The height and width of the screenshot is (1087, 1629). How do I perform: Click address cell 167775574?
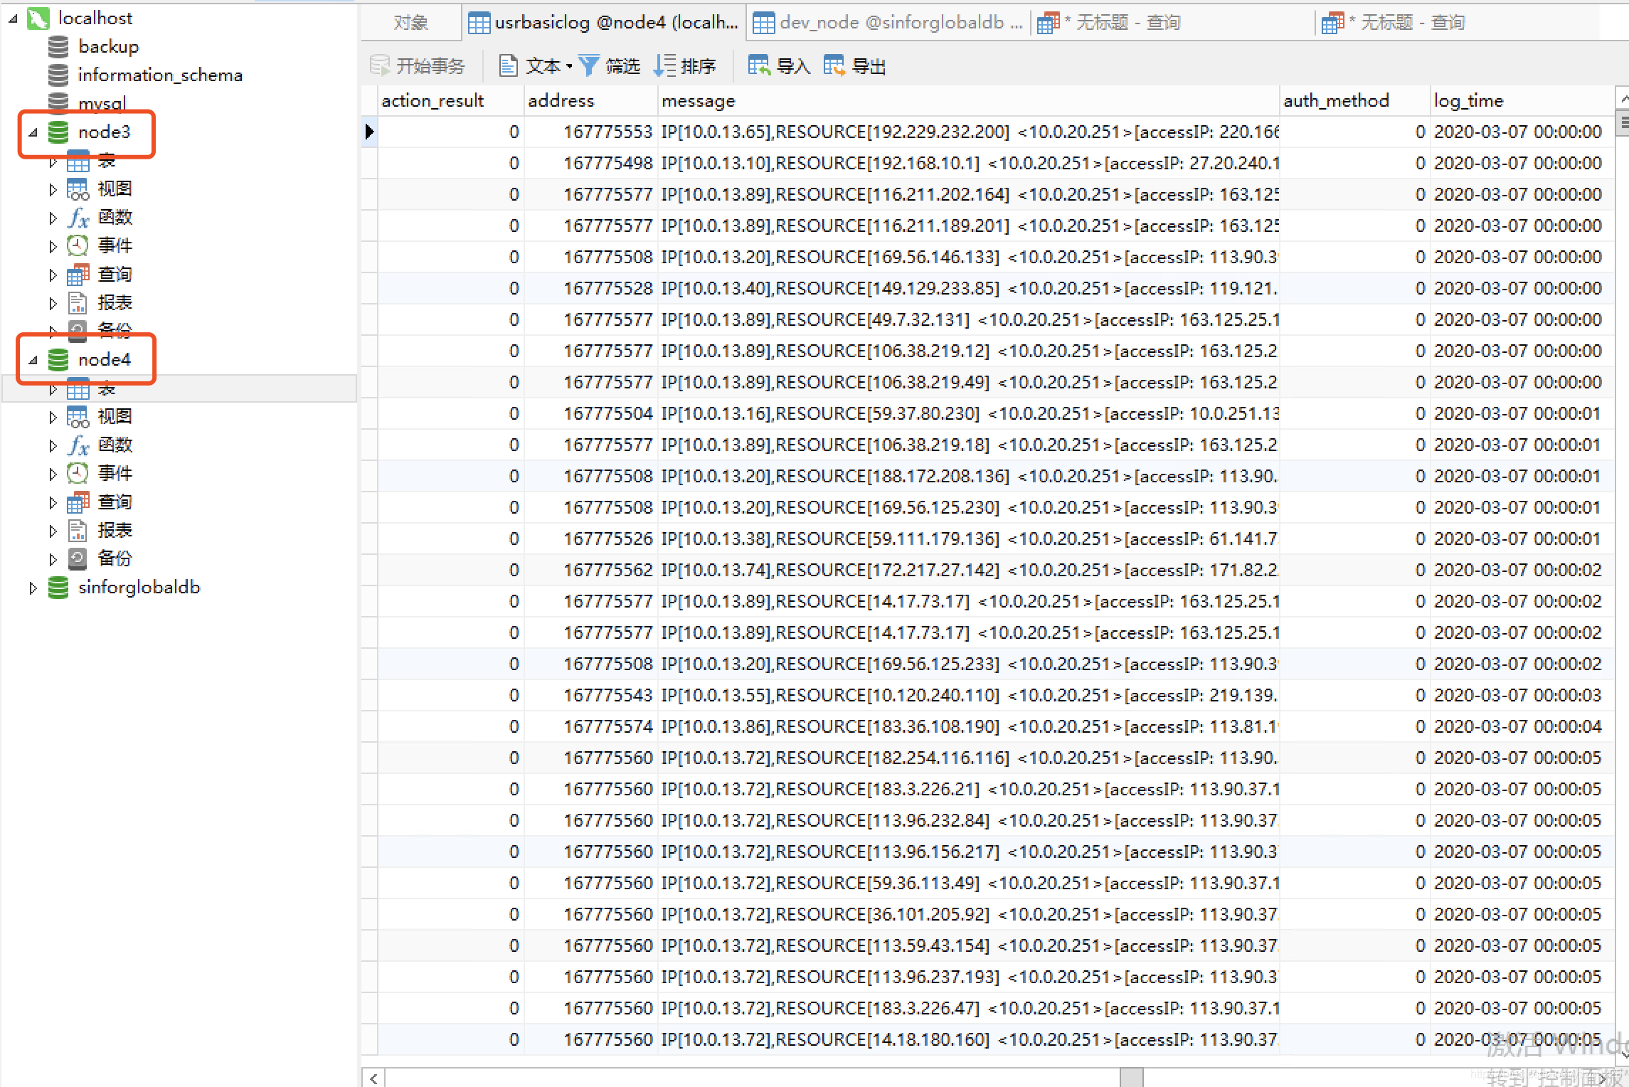590,726
